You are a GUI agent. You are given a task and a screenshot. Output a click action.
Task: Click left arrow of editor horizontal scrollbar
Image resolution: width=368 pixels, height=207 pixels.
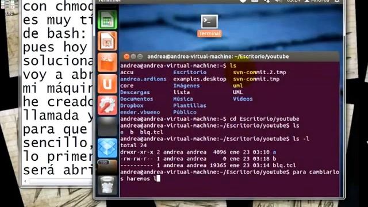25,181
